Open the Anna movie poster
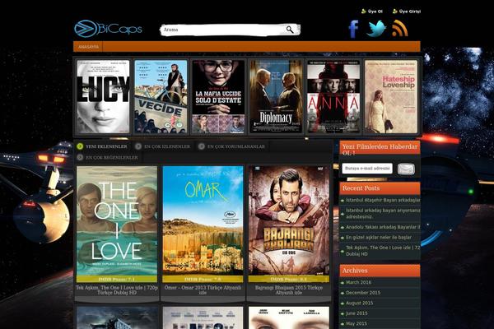494x329 pixels. [x=333, y=96]
